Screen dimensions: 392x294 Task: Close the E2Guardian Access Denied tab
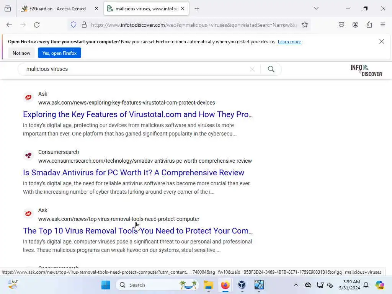tap(96, 9)
